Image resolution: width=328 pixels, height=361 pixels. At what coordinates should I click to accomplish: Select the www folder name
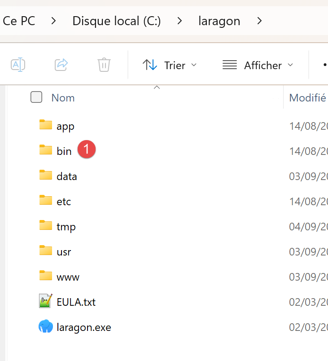[x=68, y=277]
